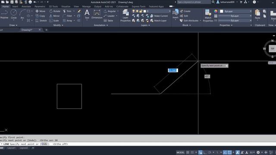
Task: Click the MODEL space button in status bar
Action: [x=180, y=152]
